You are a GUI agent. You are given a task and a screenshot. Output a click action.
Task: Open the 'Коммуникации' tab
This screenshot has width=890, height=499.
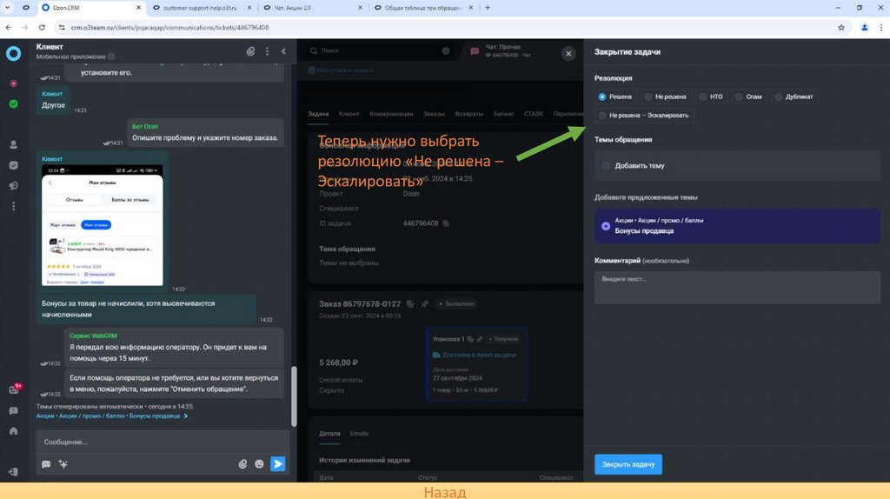click(x=391, y=114)
